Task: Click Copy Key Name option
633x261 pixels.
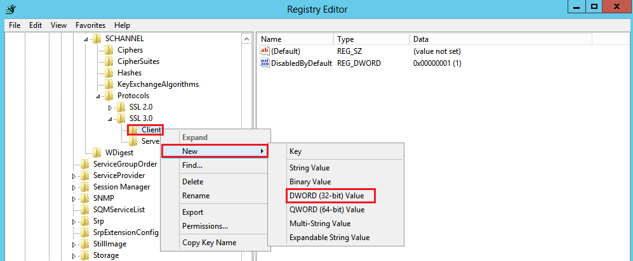Action: point(209,243)
